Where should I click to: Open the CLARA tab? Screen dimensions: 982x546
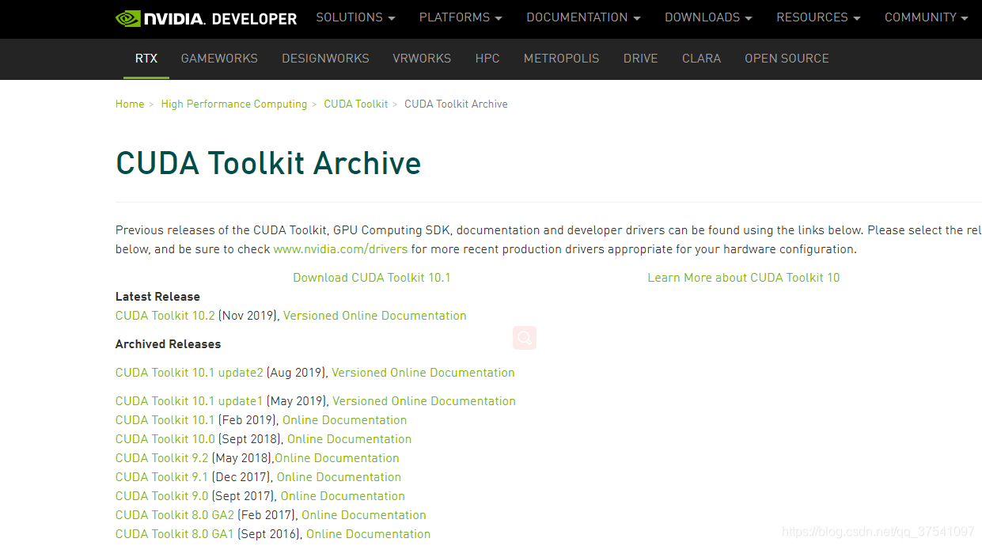(701, 59)
